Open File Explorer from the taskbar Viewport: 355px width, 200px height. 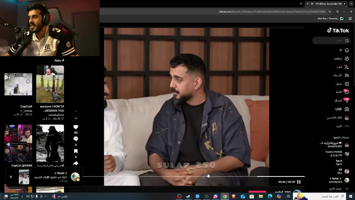pyautogui.click(x=261, y=196)
